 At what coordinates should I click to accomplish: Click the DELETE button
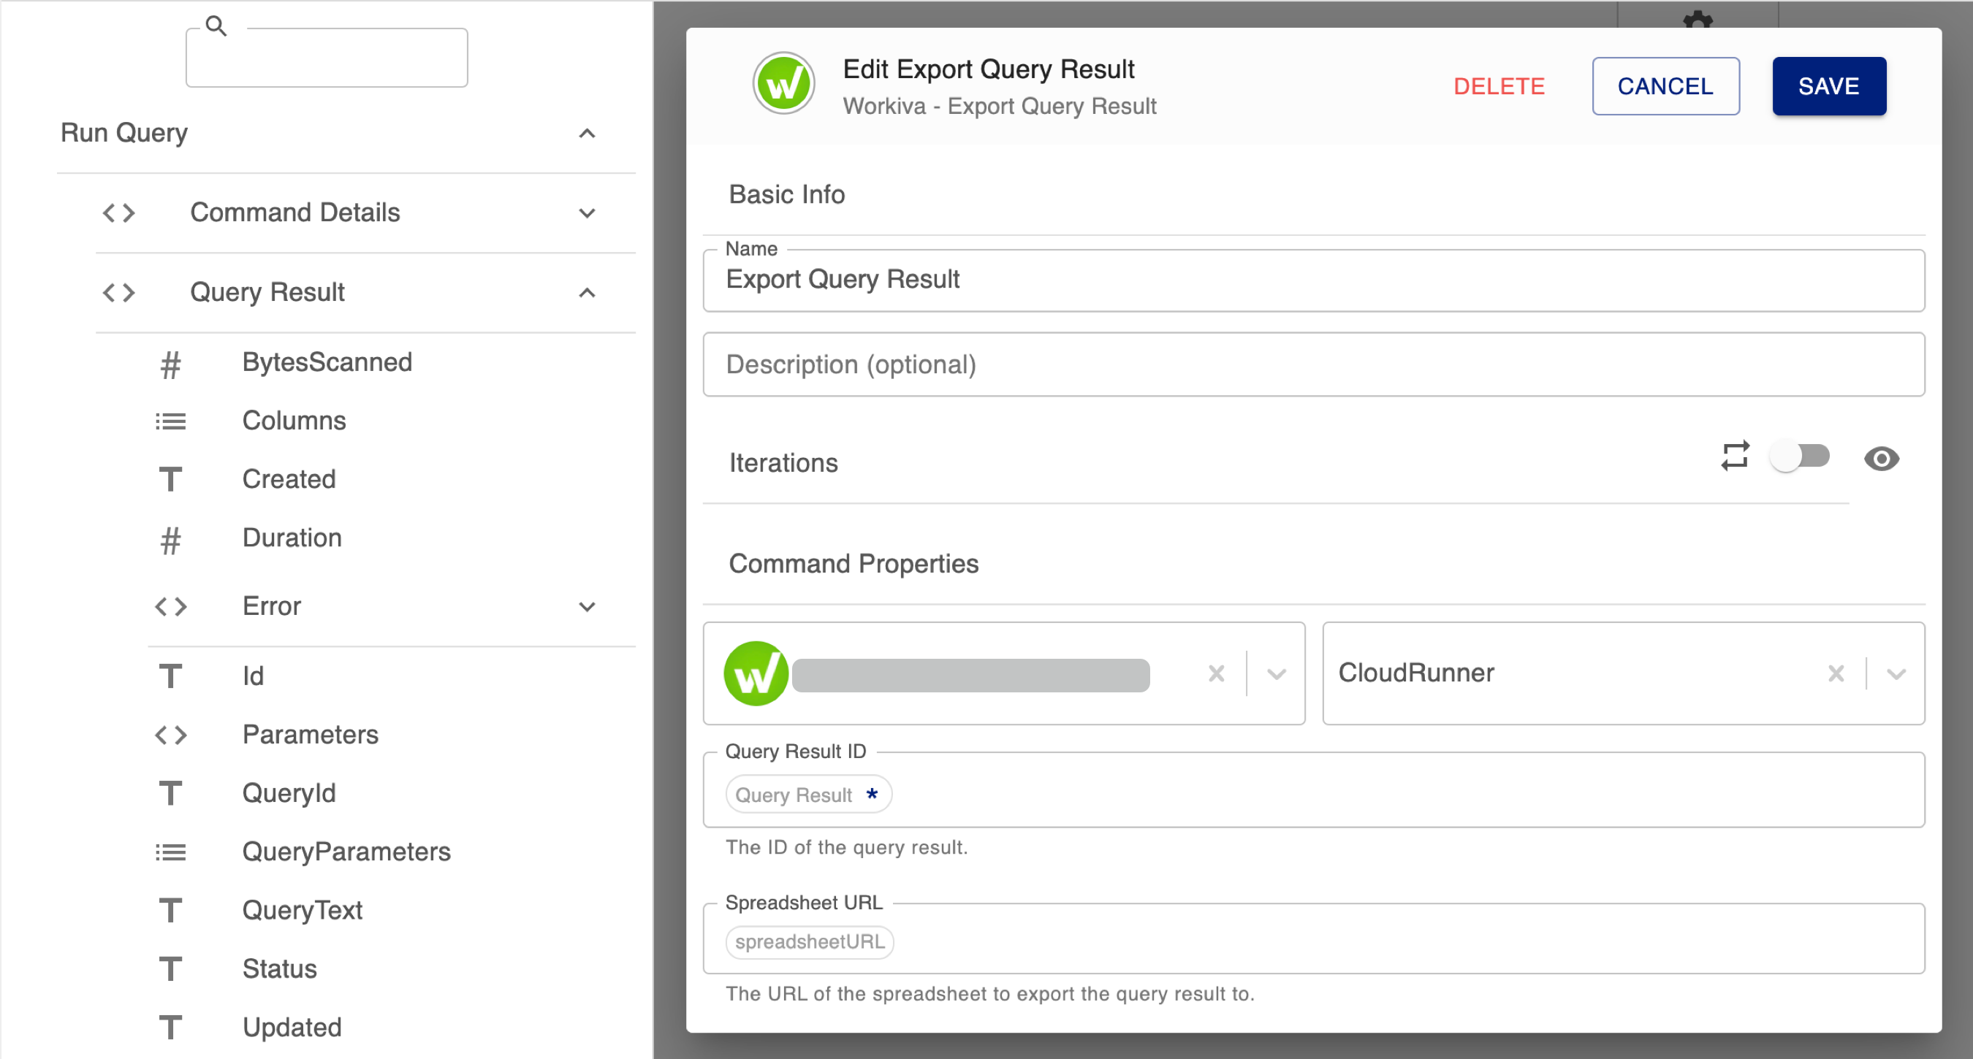(x=1499, y=85)
